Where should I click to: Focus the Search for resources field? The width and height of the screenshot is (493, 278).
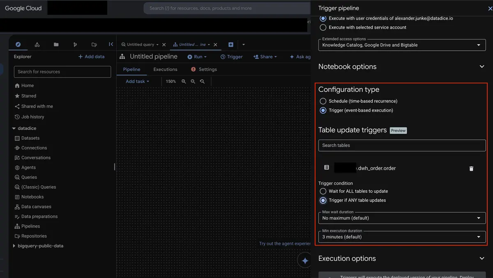tap(62, 72)
